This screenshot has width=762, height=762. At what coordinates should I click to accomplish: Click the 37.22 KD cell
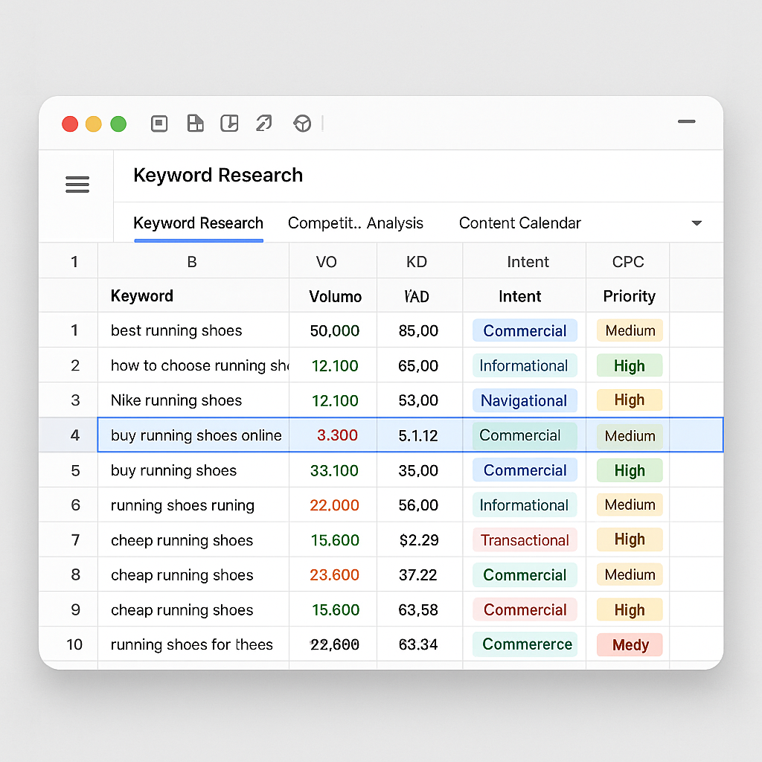coord(420,575)
